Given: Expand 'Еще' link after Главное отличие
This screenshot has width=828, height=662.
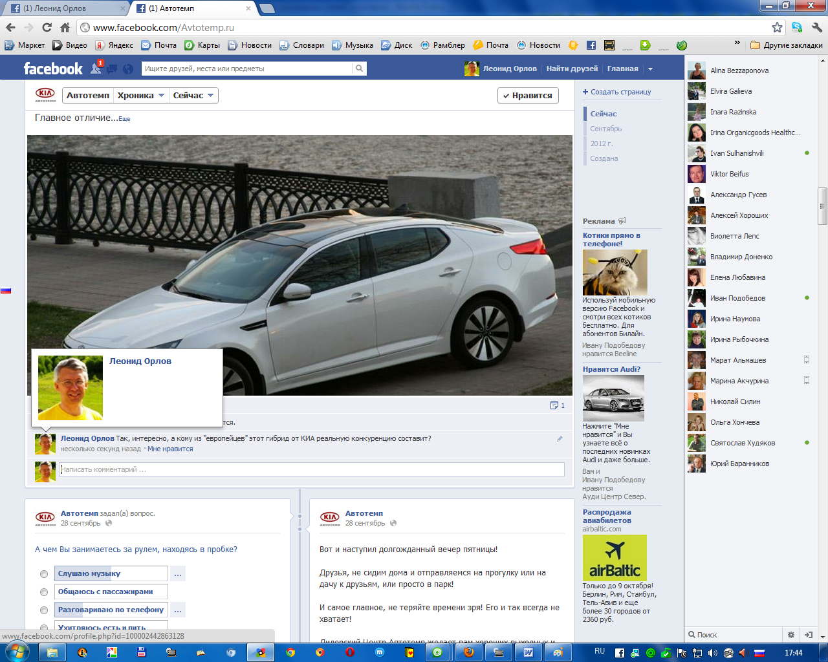Looking at the screenshot, I should point(124,119).
